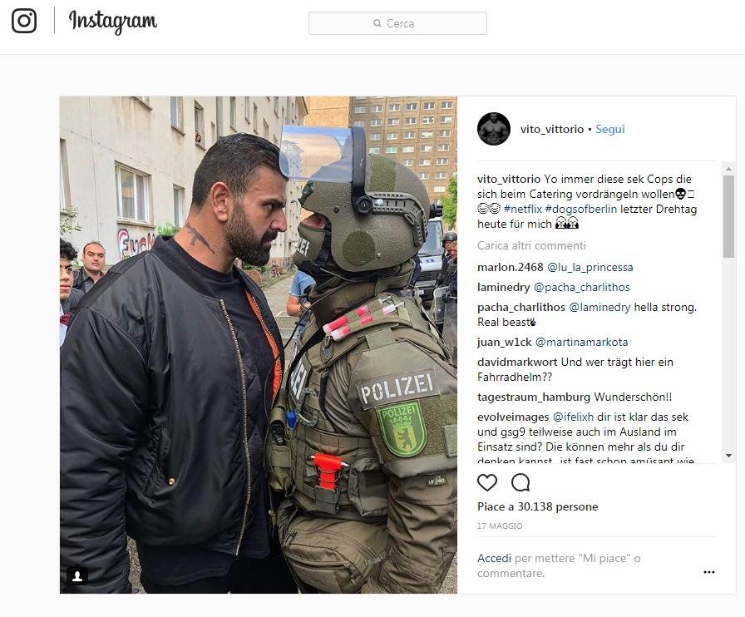
Task: Show tagged people icon on photo
Action: point(77,576)
